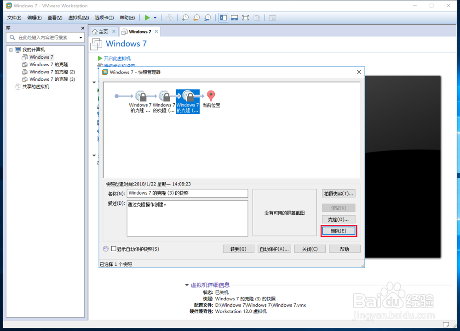Collapse the 我的计算机 tree node
Viewport: 460px width, 331px height.
pos(11,50)
